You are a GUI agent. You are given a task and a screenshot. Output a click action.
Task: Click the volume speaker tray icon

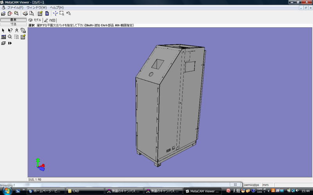(x=297, y=191)
